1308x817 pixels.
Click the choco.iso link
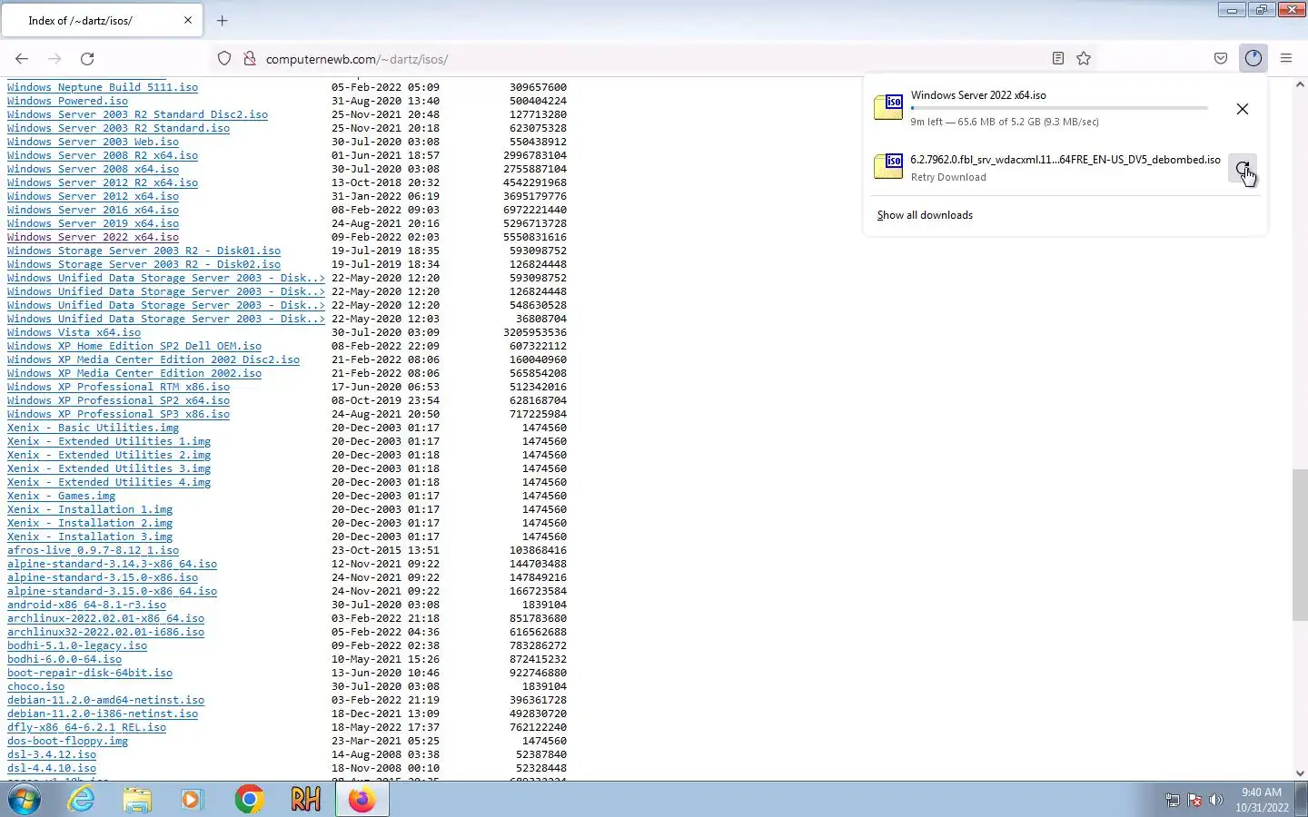(35, 686)
